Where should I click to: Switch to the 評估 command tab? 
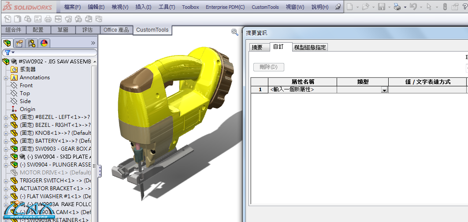tap(87, 30)
